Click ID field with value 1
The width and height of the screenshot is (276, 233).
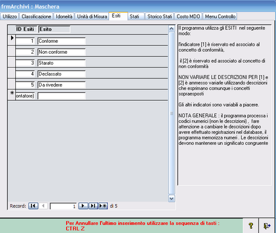[x=25, y=41]
